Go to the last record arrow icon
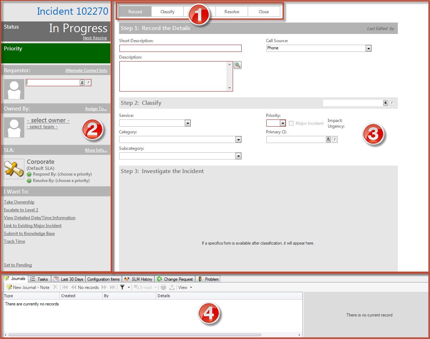This screenshot has width=430, height=339. coord(112,287)
